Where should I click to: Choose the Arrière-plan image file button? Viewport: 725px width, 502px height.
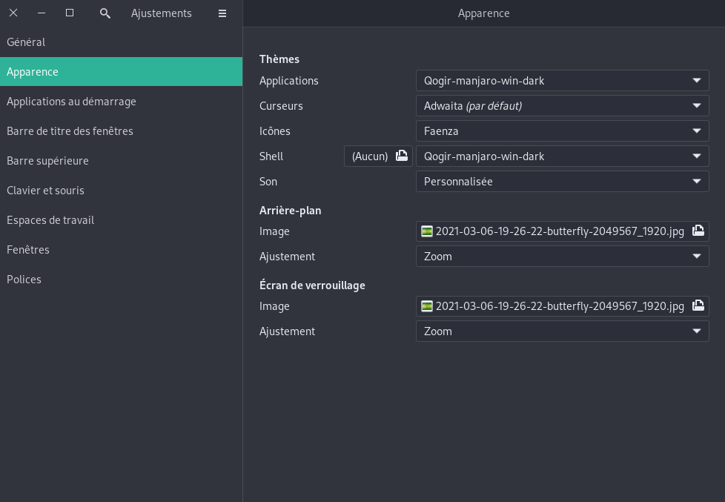tap(562, 231)
